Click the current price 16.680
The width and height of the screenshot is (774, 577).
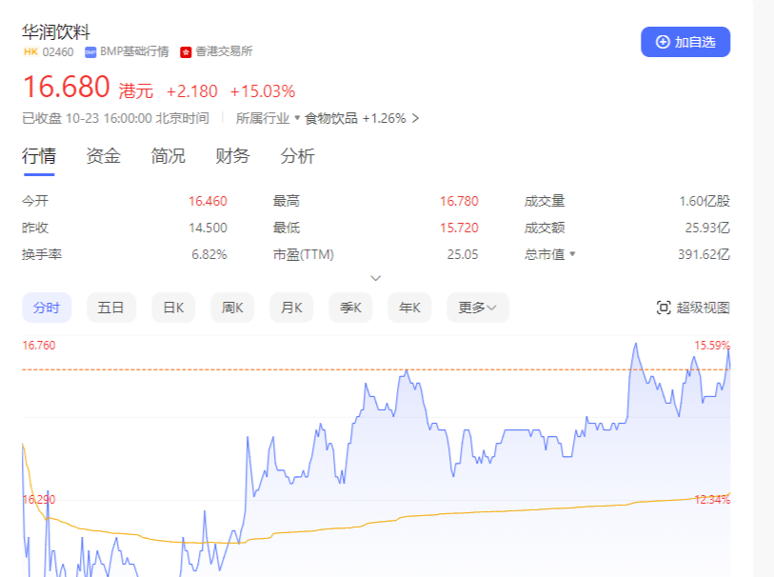coord(66,87)
